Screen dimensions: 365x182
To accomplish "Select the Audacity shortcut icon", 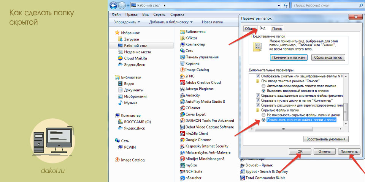I will 182,95.
